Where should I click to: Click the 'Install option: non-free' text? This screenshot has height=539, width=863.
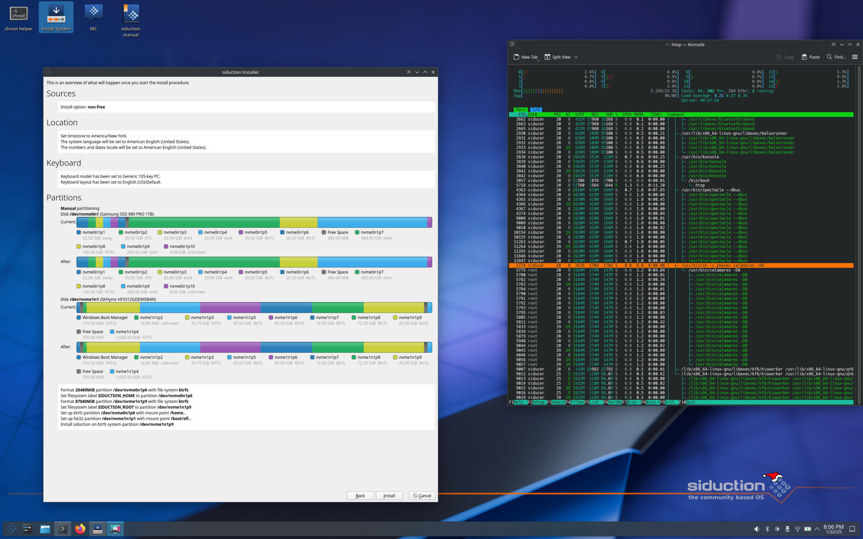coord(83,107)
